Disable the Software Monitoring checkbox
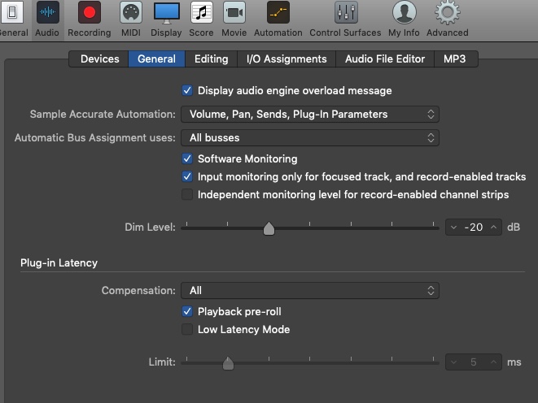Screen dimensions: 538x403 pyautogui.click(x=187, y=159)
